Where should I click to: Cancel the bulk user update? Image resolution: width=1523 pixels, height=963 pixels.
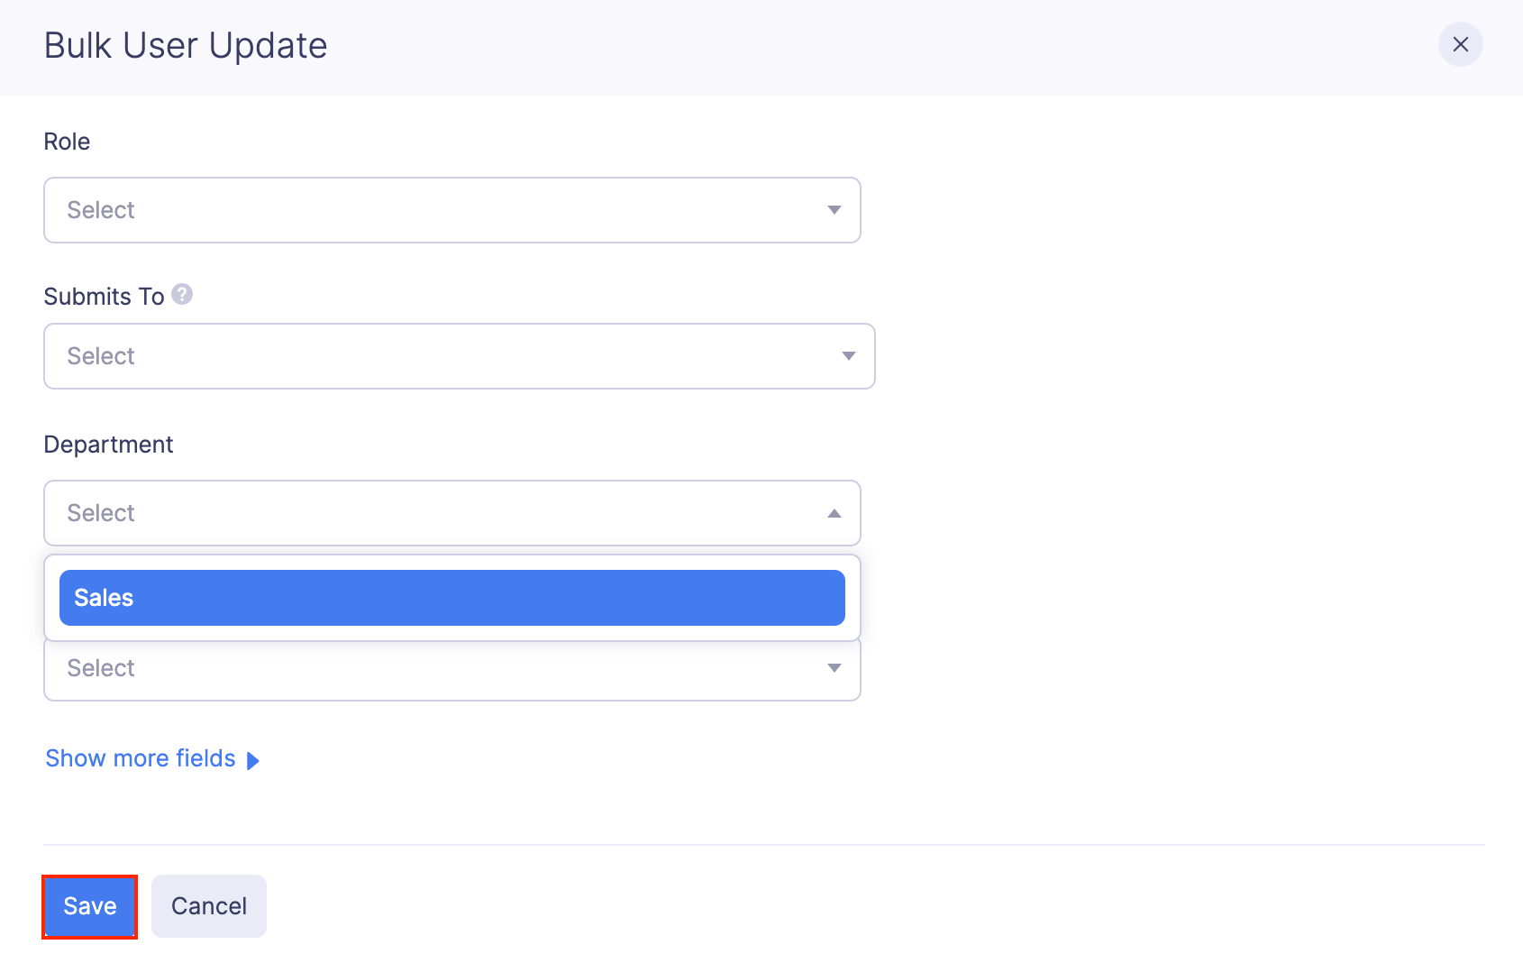[208, 906]
